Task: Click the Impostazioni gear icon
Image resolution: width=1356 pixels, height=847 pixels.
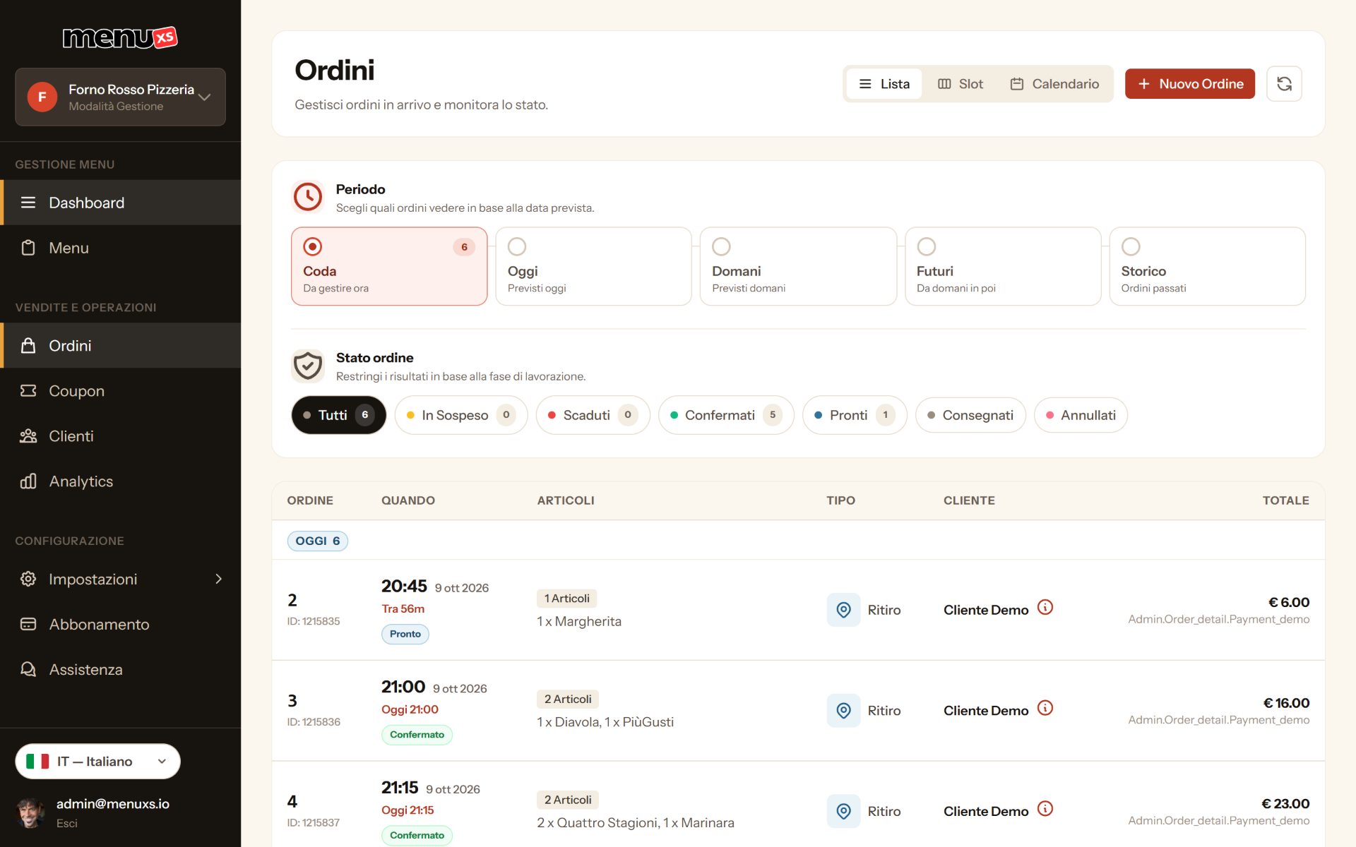Action: pyautogui.click(x=28, y=579)
